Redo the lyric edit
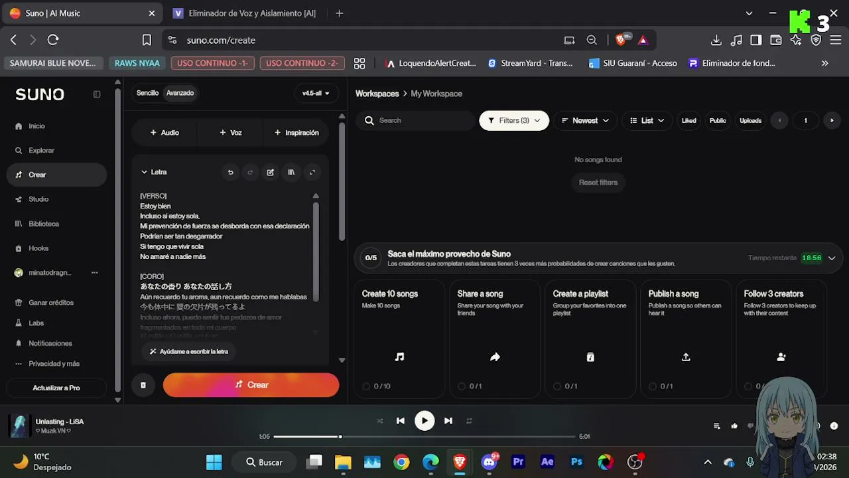This screenshot has width=849, height=478. (x=250, y=172)
